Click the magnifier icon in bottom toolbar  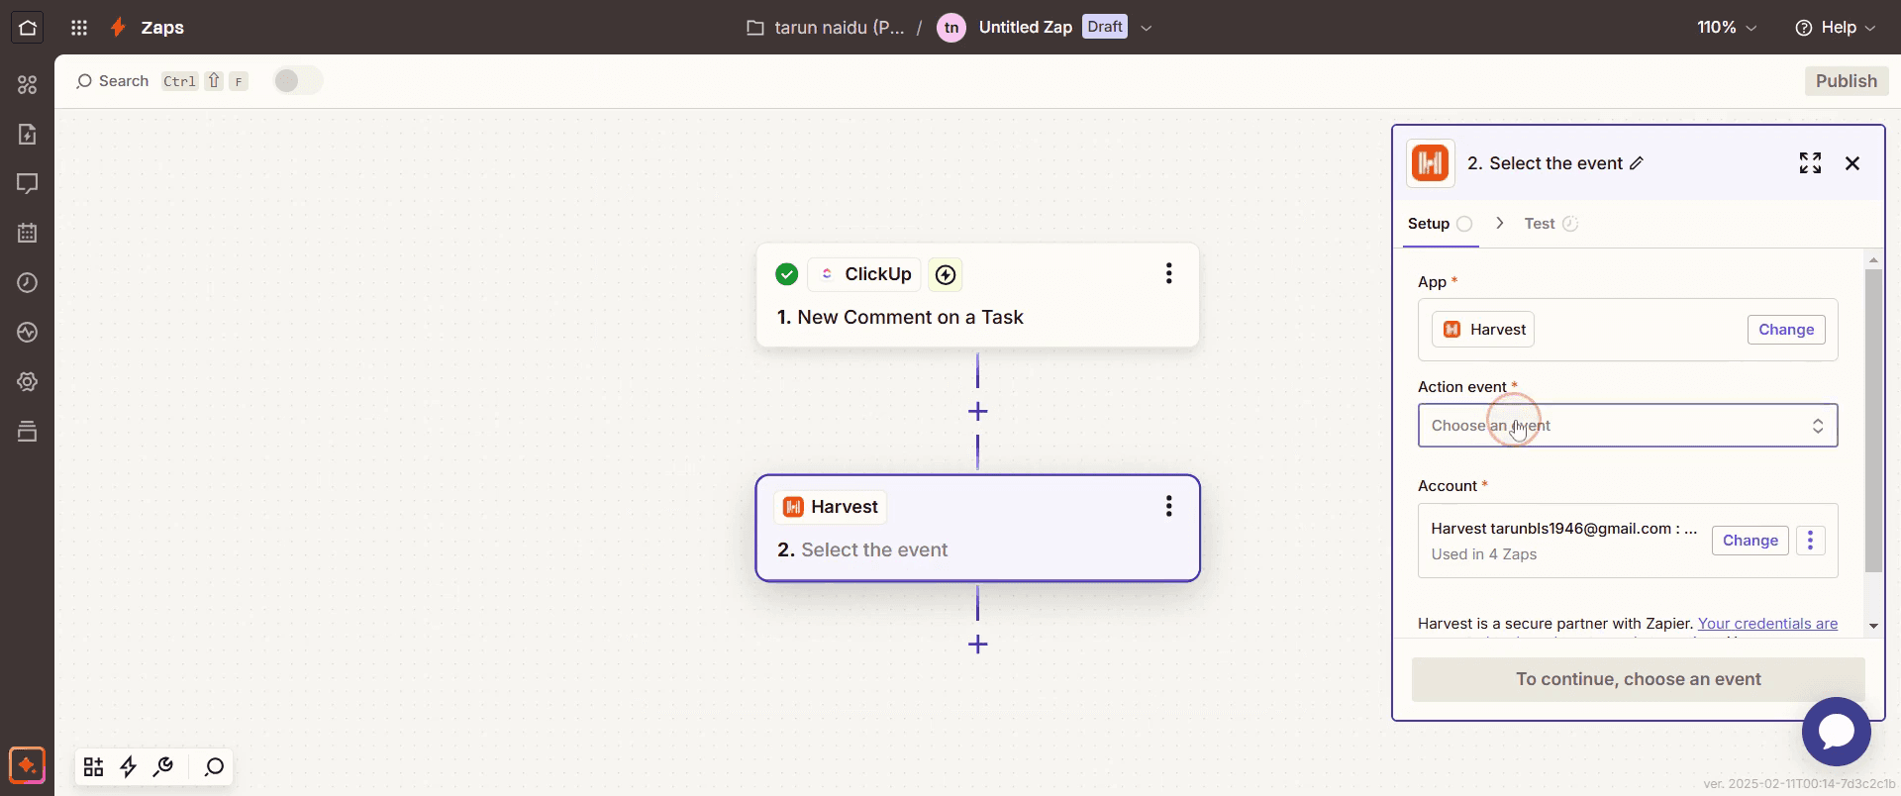point(214,767)
